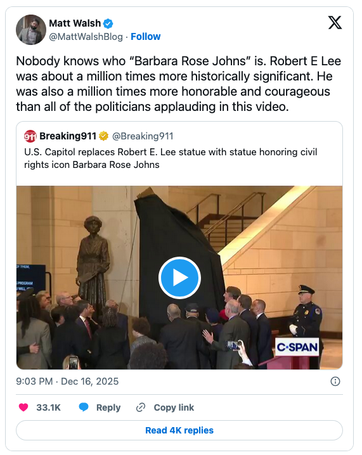Open the Matt Walsh display name

[x=75, y=23]
